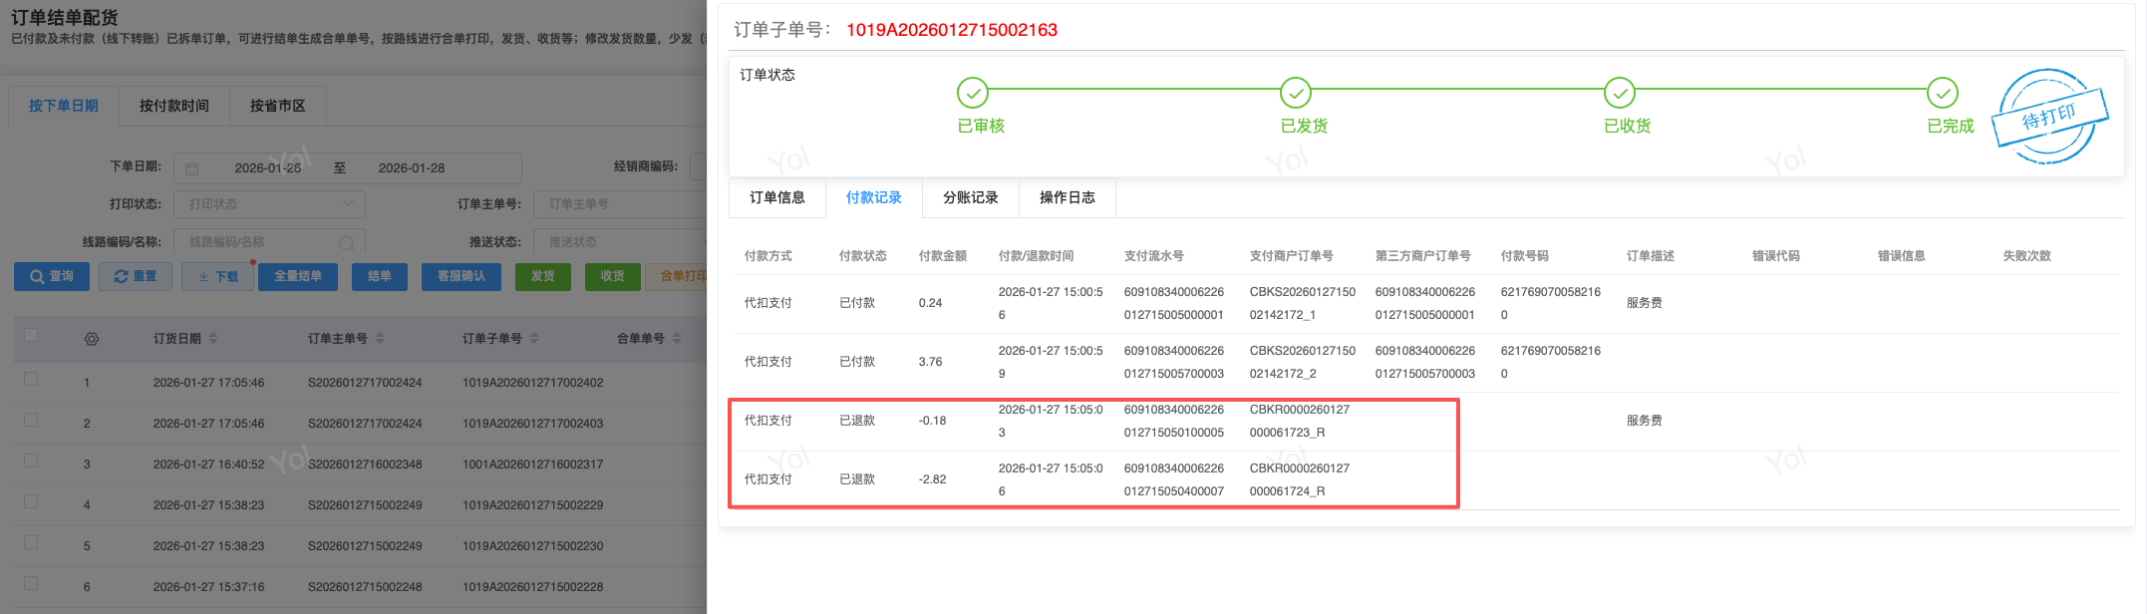Click the 重置 reset button

pyautogui.click(x=136, y=276)
